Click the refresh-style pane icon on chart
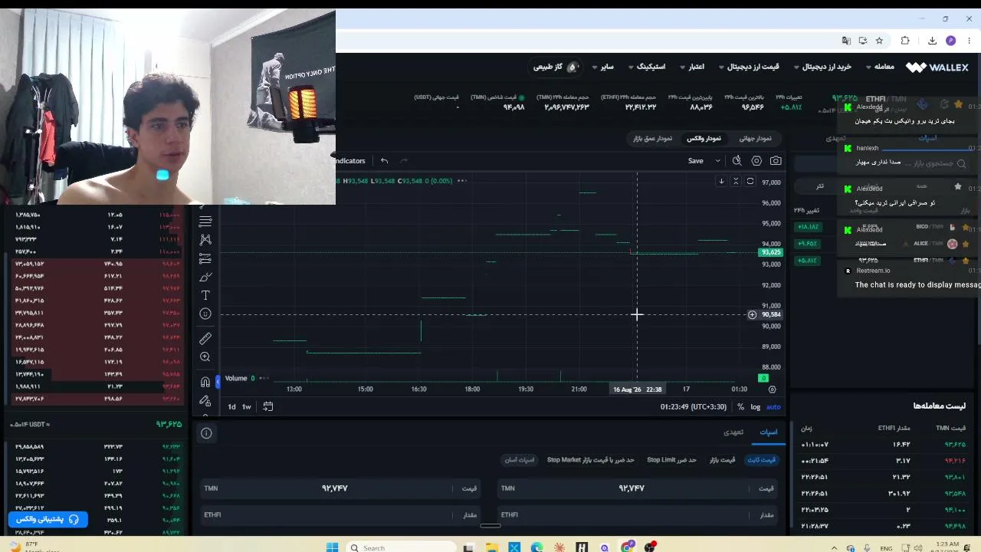Viewport: 981px width, 552px height. coord(750,182)
